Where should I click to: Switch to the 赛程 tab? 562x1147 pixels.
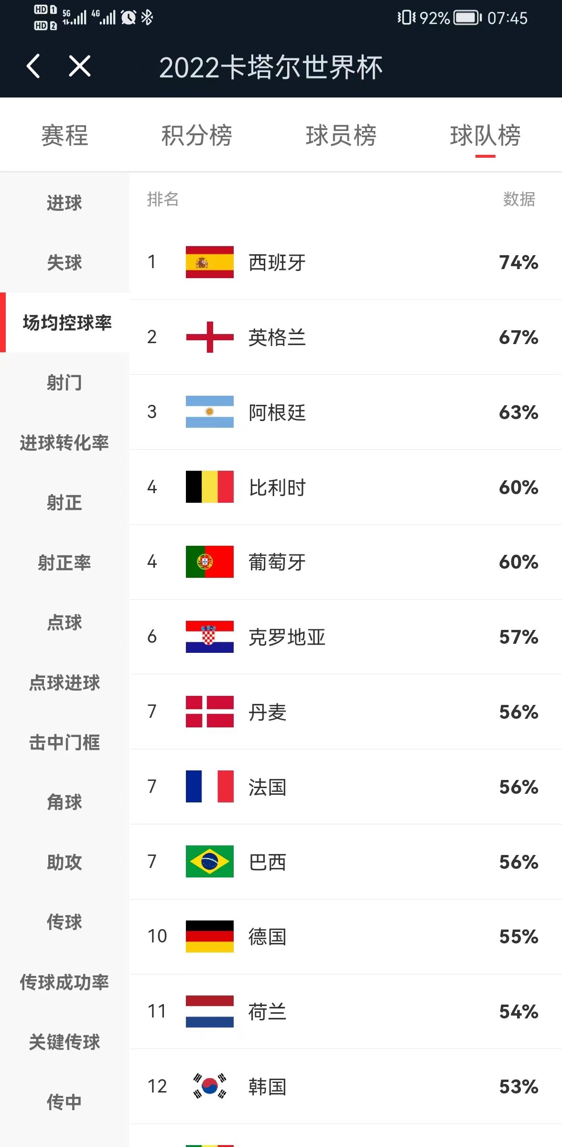[x=64, y=136]
